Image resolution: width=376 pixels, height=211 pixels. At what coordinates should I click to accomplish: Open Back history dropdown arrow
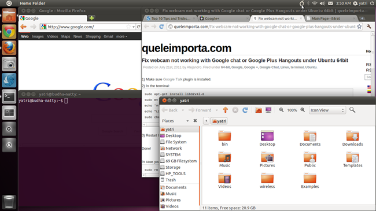182,110
